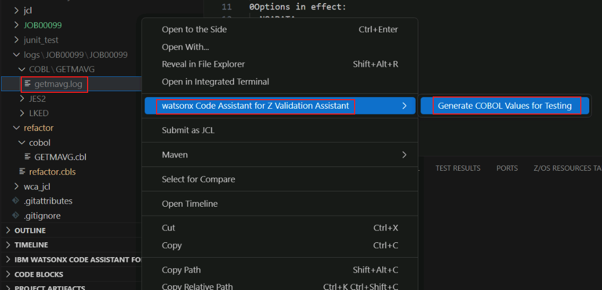Click Generate COBOL Values for Testing
Image resolution: width=602 pixels, height=290 pixels.
(x=504, y=106)
